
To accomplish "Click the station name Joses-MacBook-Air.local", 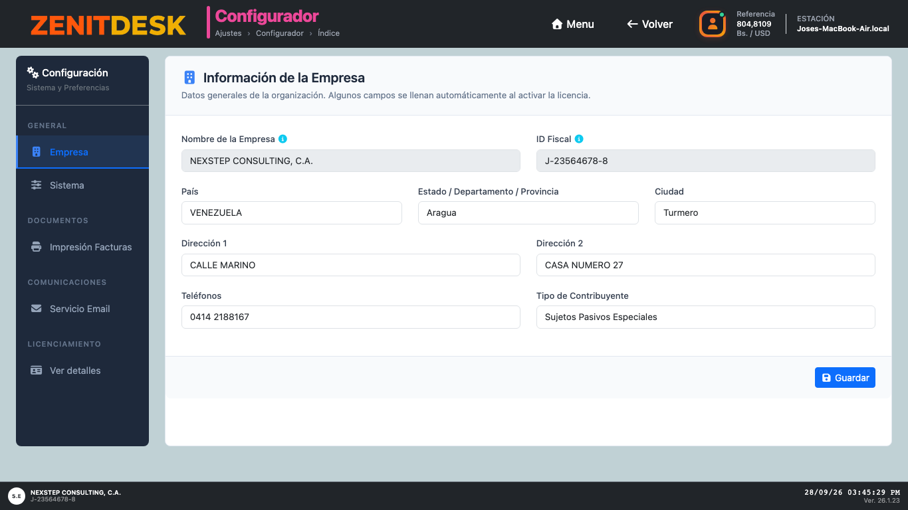I will (x=843, y=29).
